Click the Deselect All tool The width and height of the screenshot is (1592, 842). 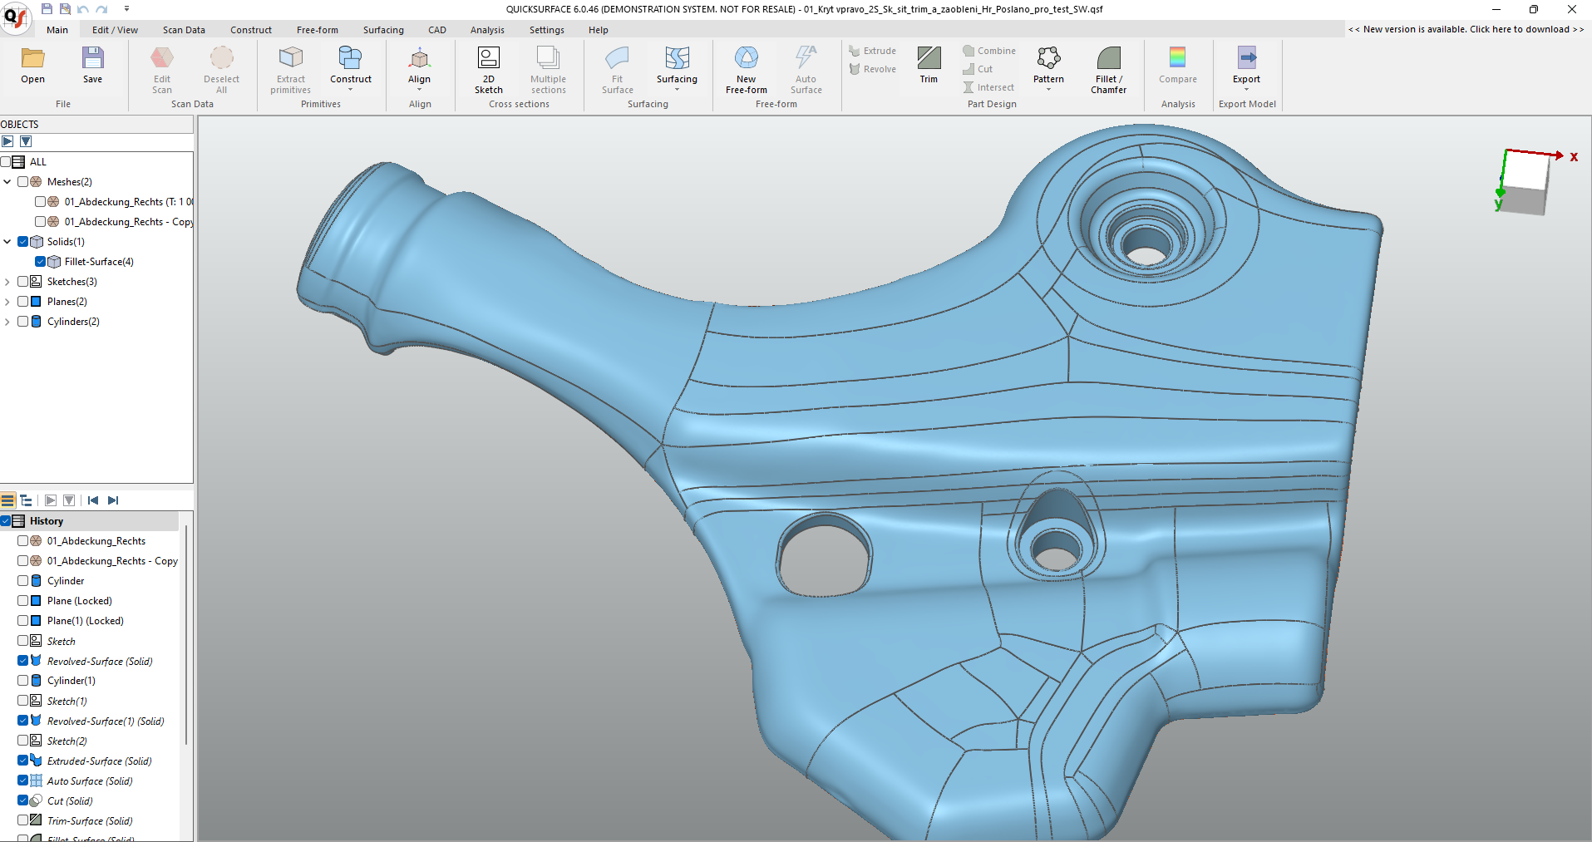tap(221, 71)
